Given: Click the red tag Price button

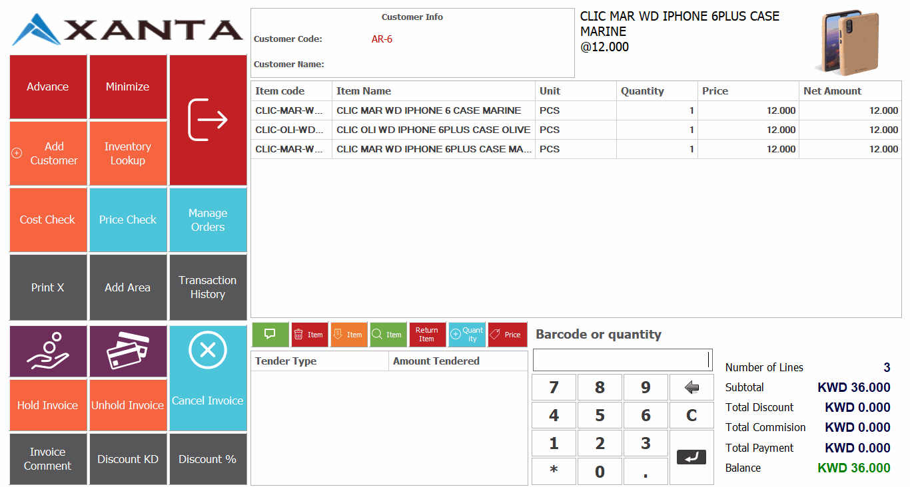Looking at the screenshot, I should tap(507, 335).
